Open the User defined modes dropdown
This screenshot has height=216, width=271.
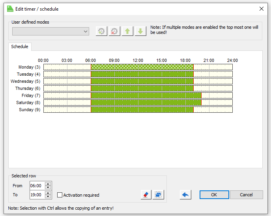[50, 32]
